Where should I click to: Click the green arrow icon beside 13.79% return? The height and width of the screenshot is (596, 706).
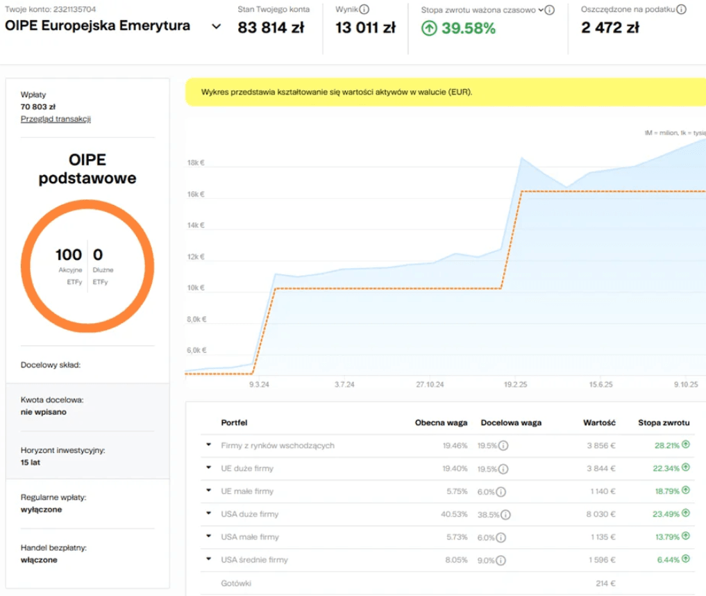(x=686, y=536)
